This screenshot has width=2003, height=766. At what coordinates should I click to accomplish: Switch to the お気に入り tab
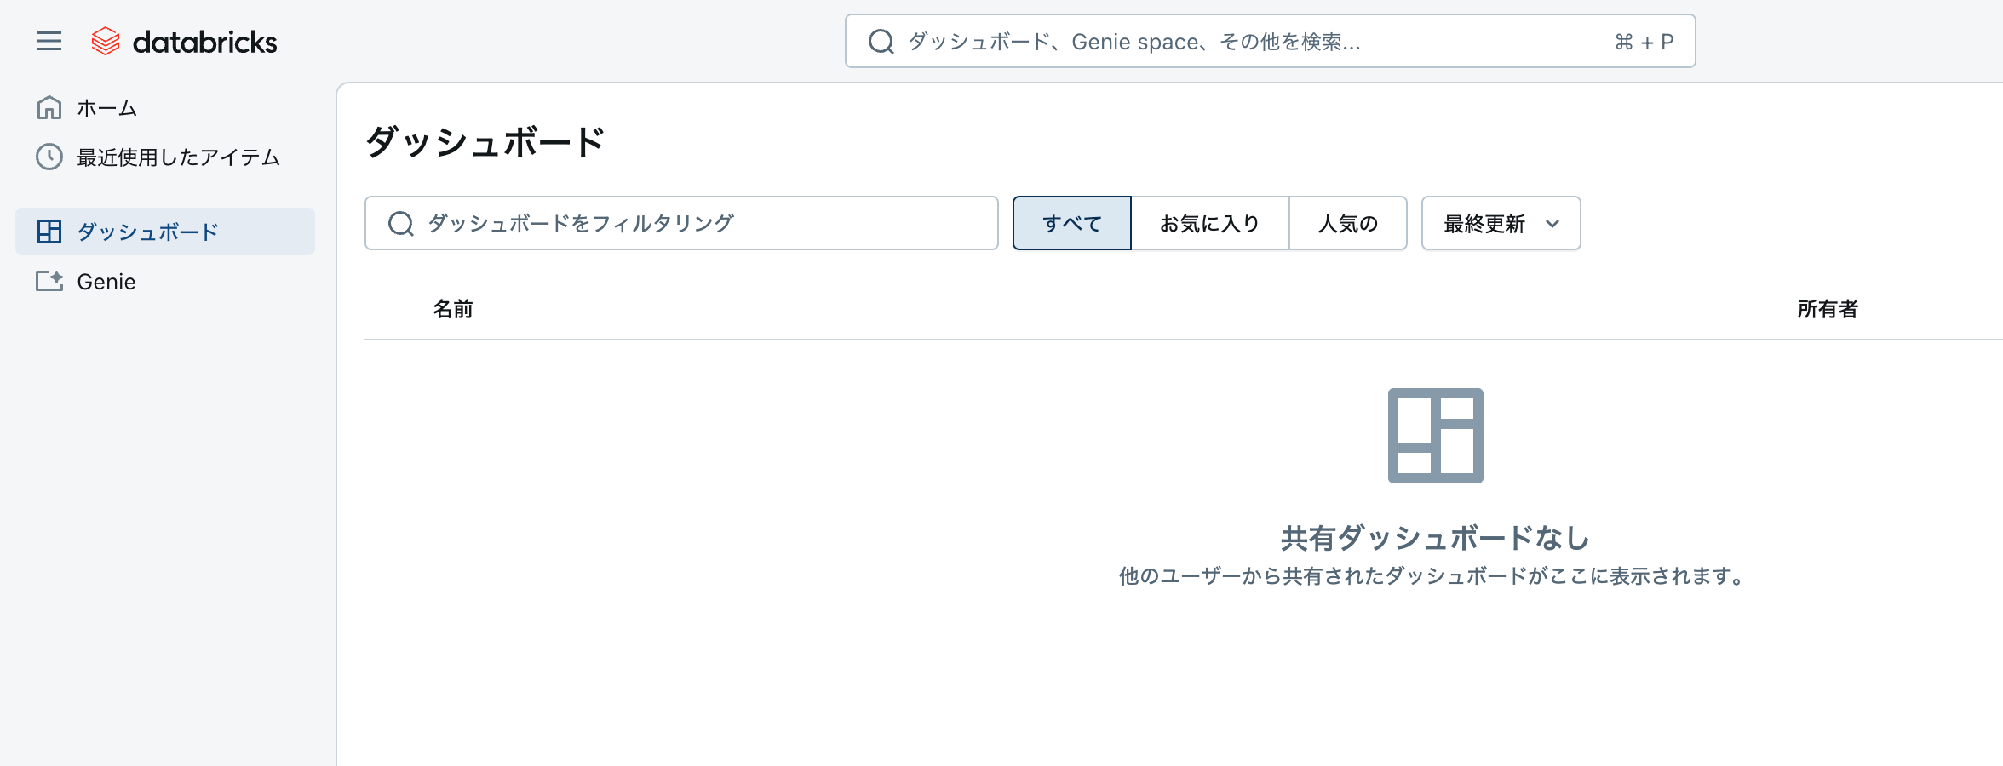click(x=1210, y=223)
